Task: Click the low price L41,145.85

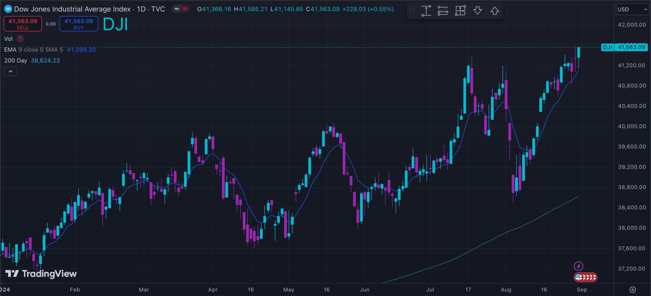Action: point(287,9)
